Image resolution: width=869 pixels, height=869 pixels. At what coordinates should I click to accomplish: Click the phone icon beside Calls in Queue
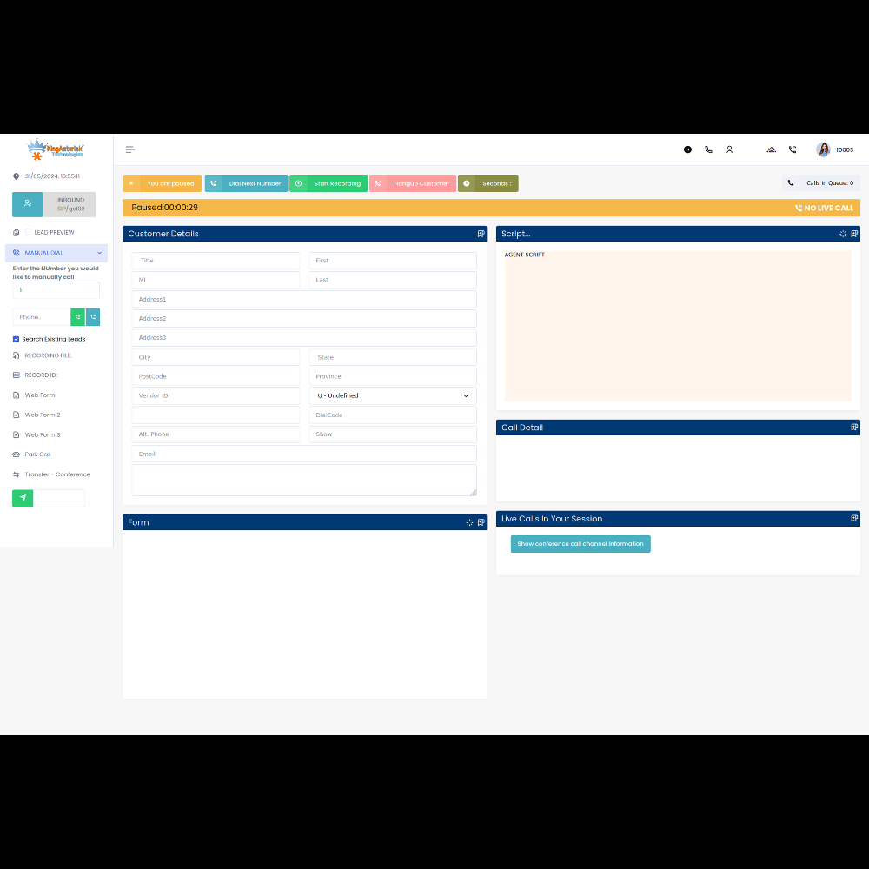point(790,182)
